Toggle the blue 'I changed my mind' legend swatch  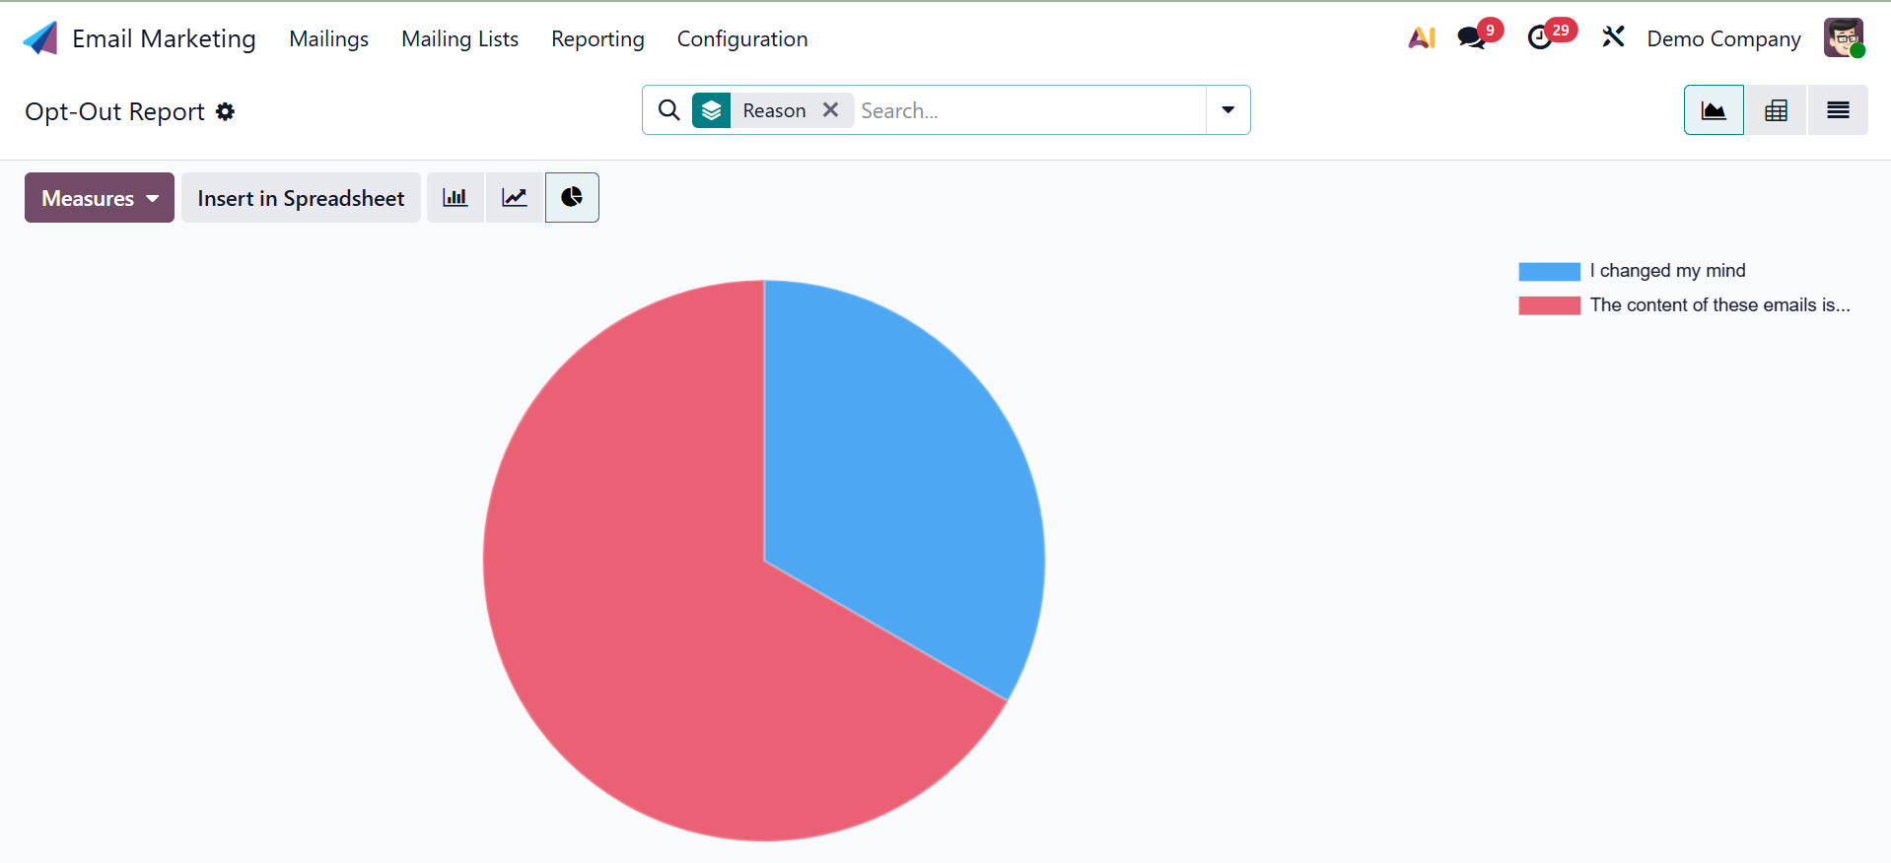tap(1549, 271)
